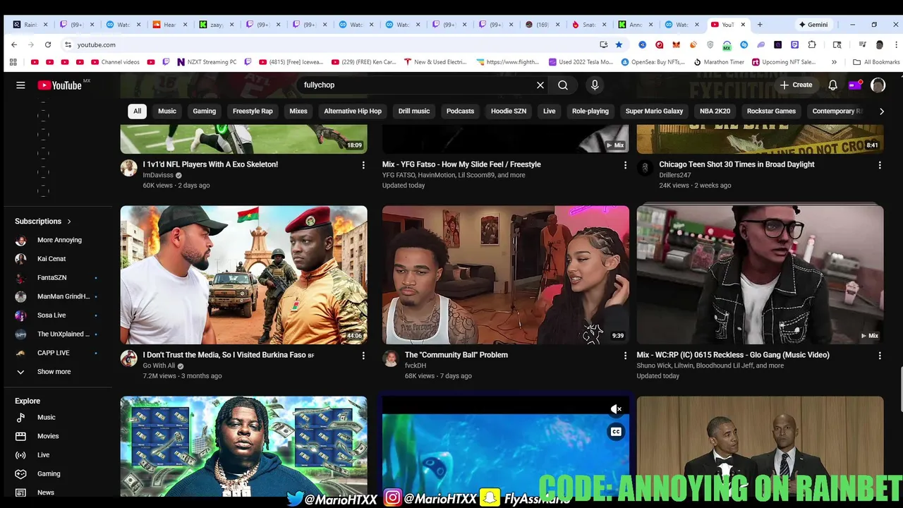The height and width of the screenshot is (508, 903).
Task: Open options for I 1v1'd NFL Players video
Action: 363,165
